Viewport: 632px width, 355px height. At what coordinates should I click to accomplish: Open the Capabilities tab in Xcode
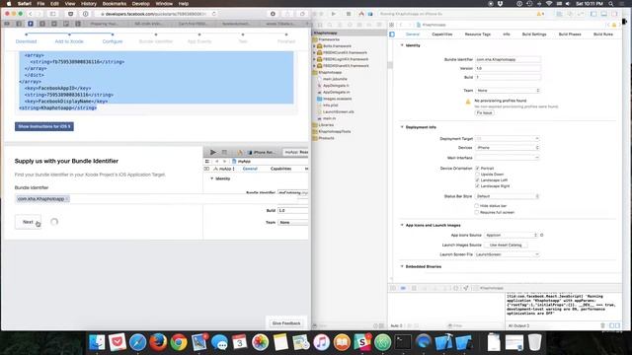tap(442, 35)
